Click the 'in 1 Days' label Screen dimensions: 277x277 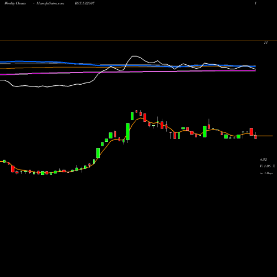[x=266, y=173]
